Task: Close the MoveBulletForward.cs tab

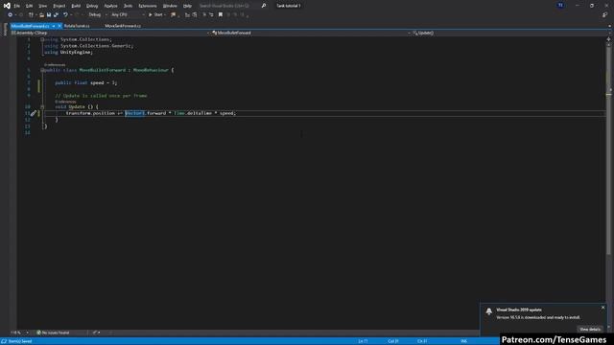Action: 59,26
